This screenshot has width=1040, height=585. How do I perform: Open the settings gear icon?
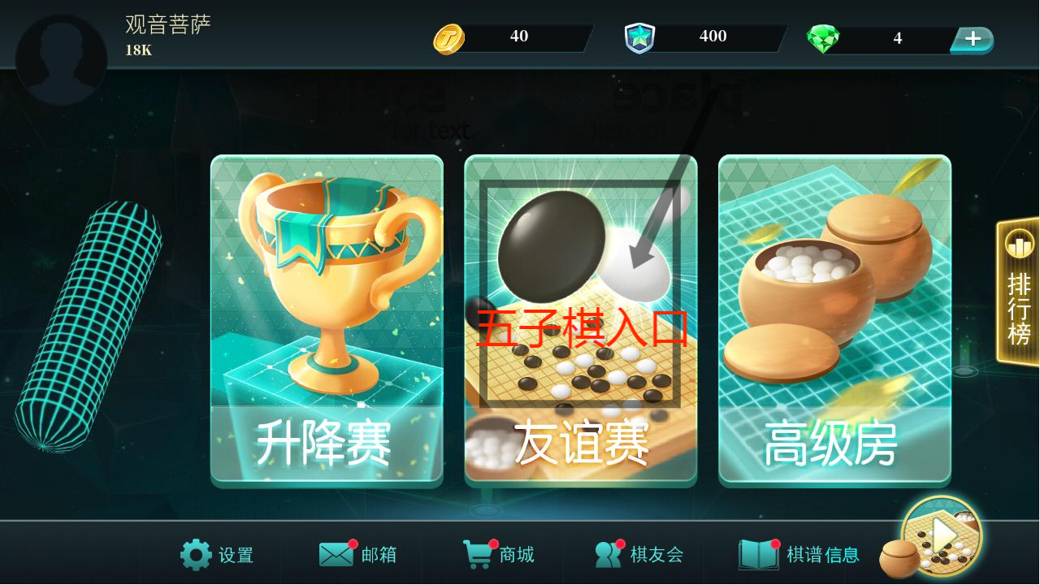[196, 555]
